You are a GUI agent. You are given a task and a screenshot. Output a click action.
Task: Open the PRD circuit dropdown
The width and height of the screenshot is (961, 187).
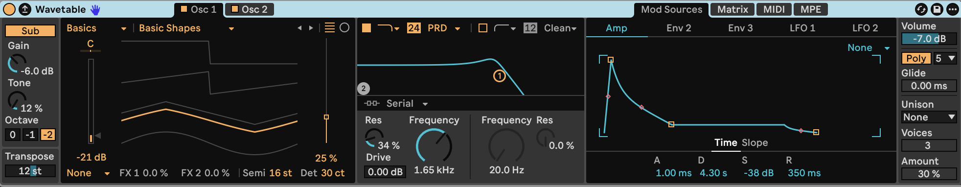[444, 28]
